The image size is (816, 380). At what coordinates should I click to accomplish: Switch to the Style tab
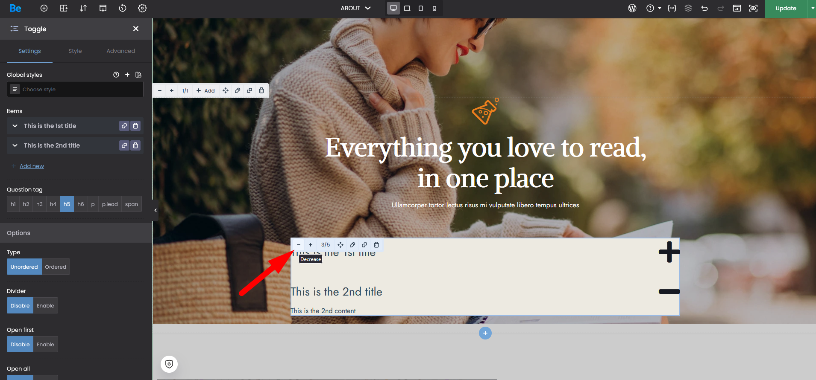[x=75, y=51]
